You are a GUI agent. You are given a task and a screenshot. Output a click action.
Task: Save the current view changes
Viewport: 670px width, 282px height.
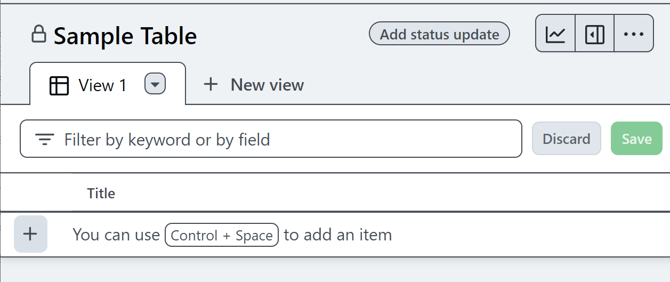point(636,139)
